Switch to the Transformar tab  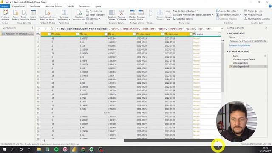(x=35, y=6)
